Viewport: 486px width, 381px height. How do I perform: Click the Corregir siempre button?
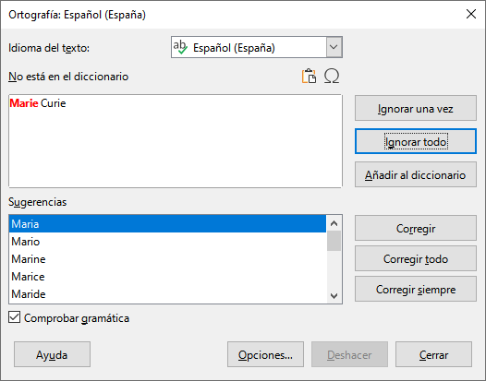coord(416,289)
